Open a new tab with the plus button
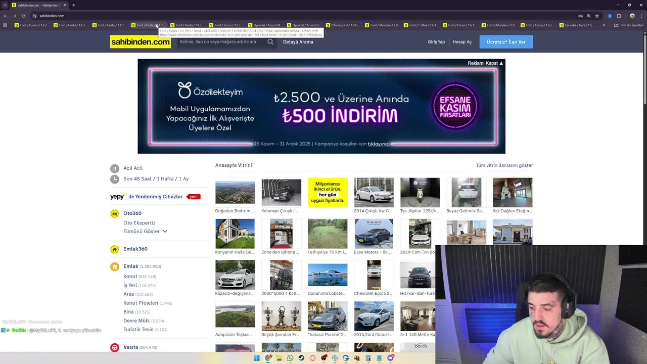Image resolution: width=647 pixels, height=364 pixels. (73, 5)
